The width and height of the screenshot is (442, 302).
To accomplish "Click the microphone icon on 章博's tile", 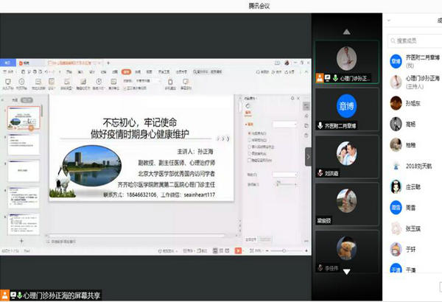I will tap(320, 126).
